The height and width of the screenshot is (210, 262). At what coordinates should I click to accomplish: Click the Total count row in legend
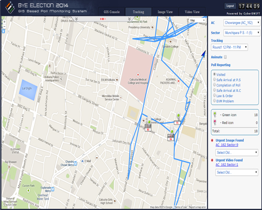(235, 131)
